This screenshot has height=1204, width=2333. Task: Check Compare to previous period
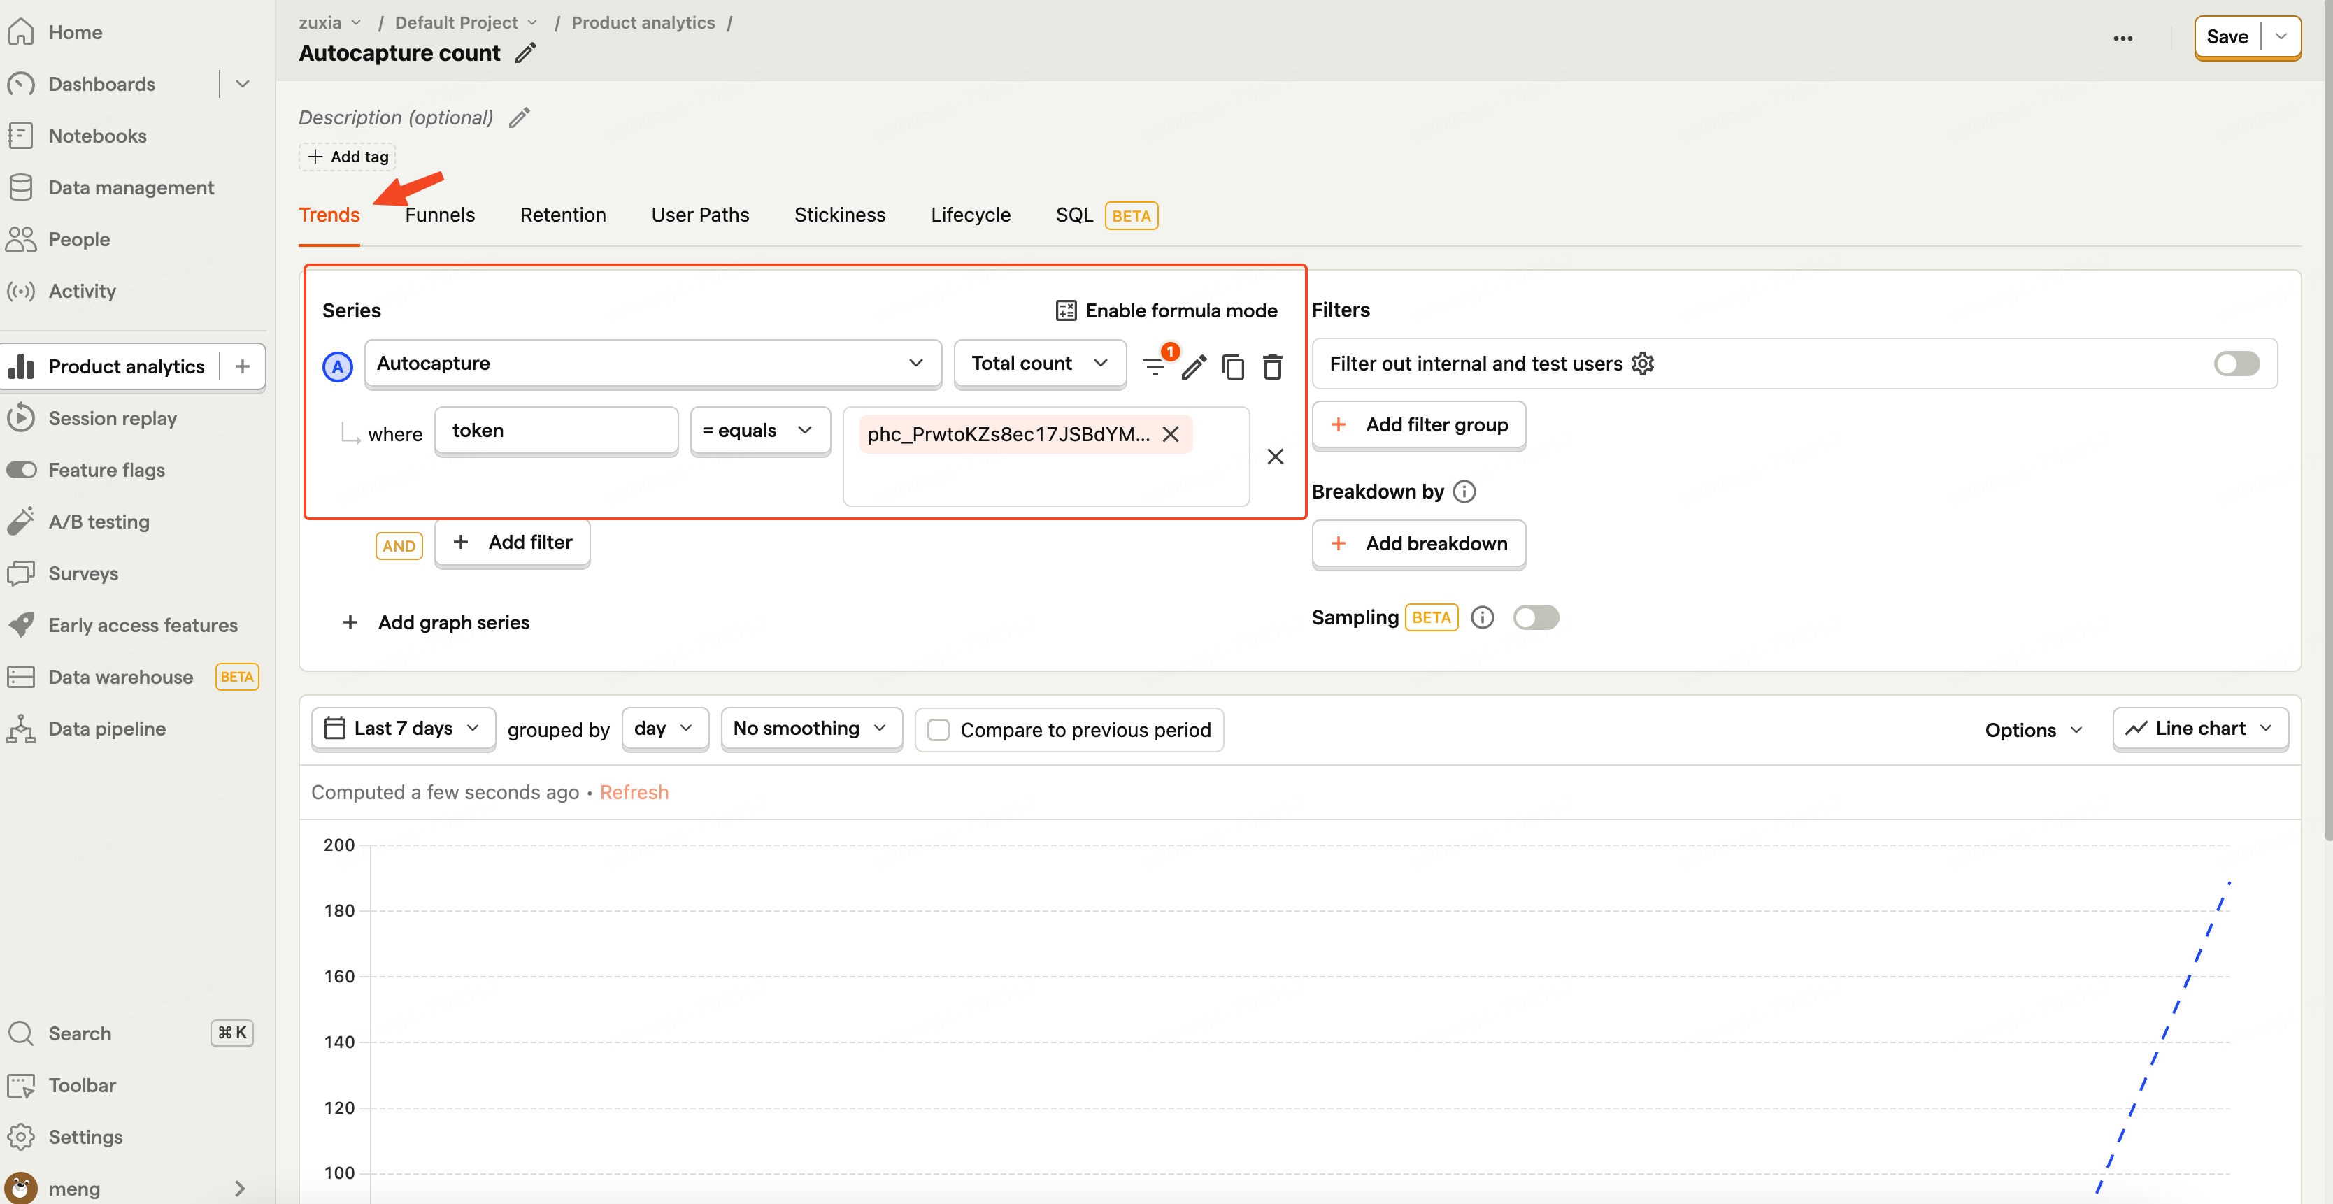pos(939,730)
